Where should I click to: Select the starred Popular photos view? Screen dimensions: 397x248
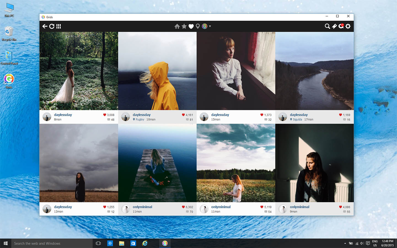point(184,26)
